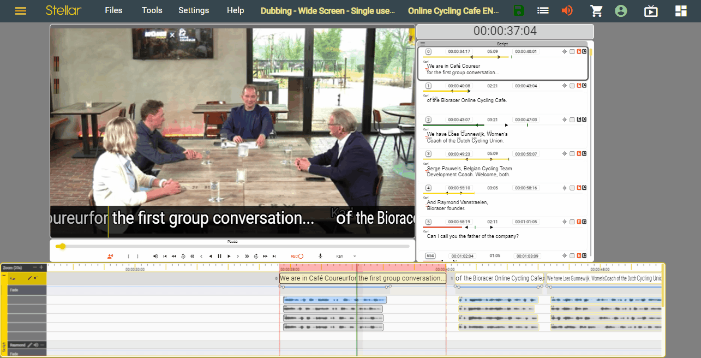Viewport: 701px width, 358px height.
Task: Click the orange E button on line 0
Action: (578, 52)
